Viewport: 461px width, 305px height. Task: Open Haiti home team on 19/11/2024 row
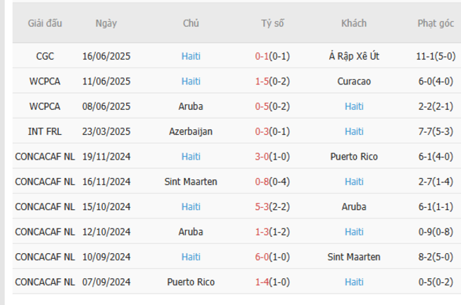191,157
